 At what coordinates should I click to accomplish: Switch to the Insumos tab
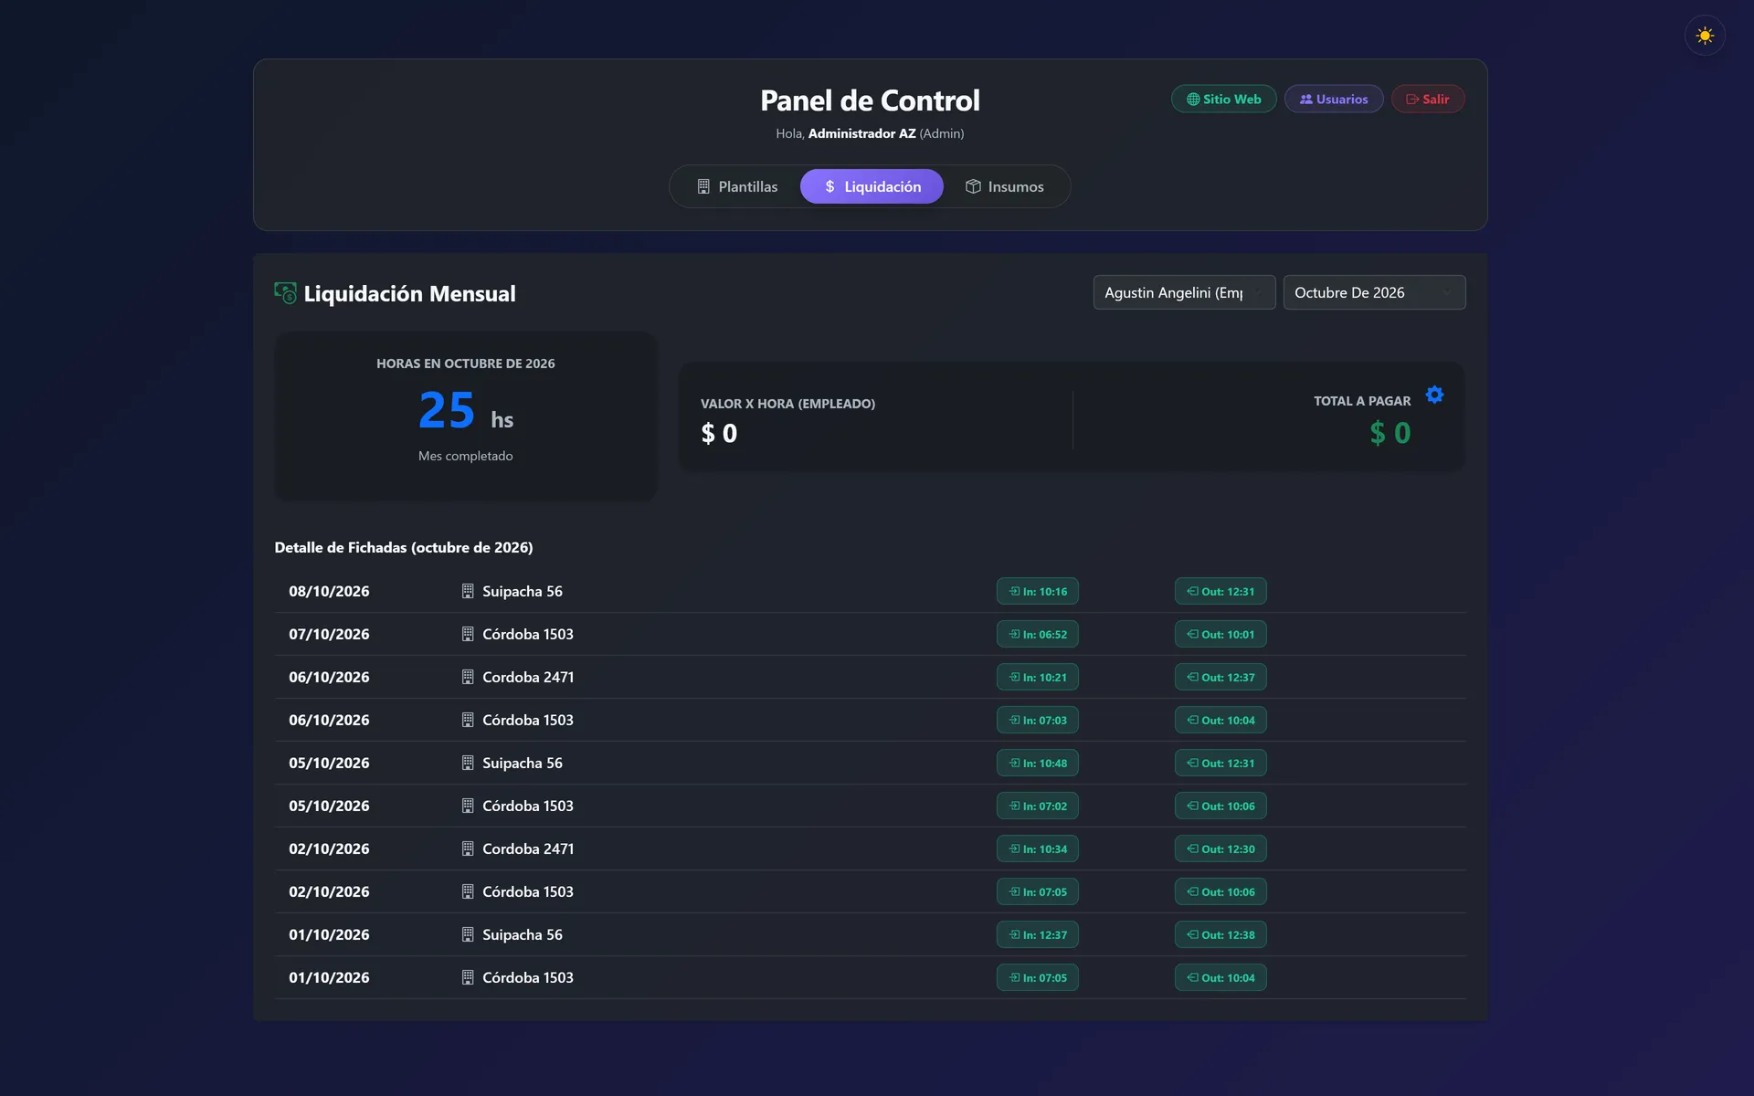pyautogui.click(x=1005, y=186)
